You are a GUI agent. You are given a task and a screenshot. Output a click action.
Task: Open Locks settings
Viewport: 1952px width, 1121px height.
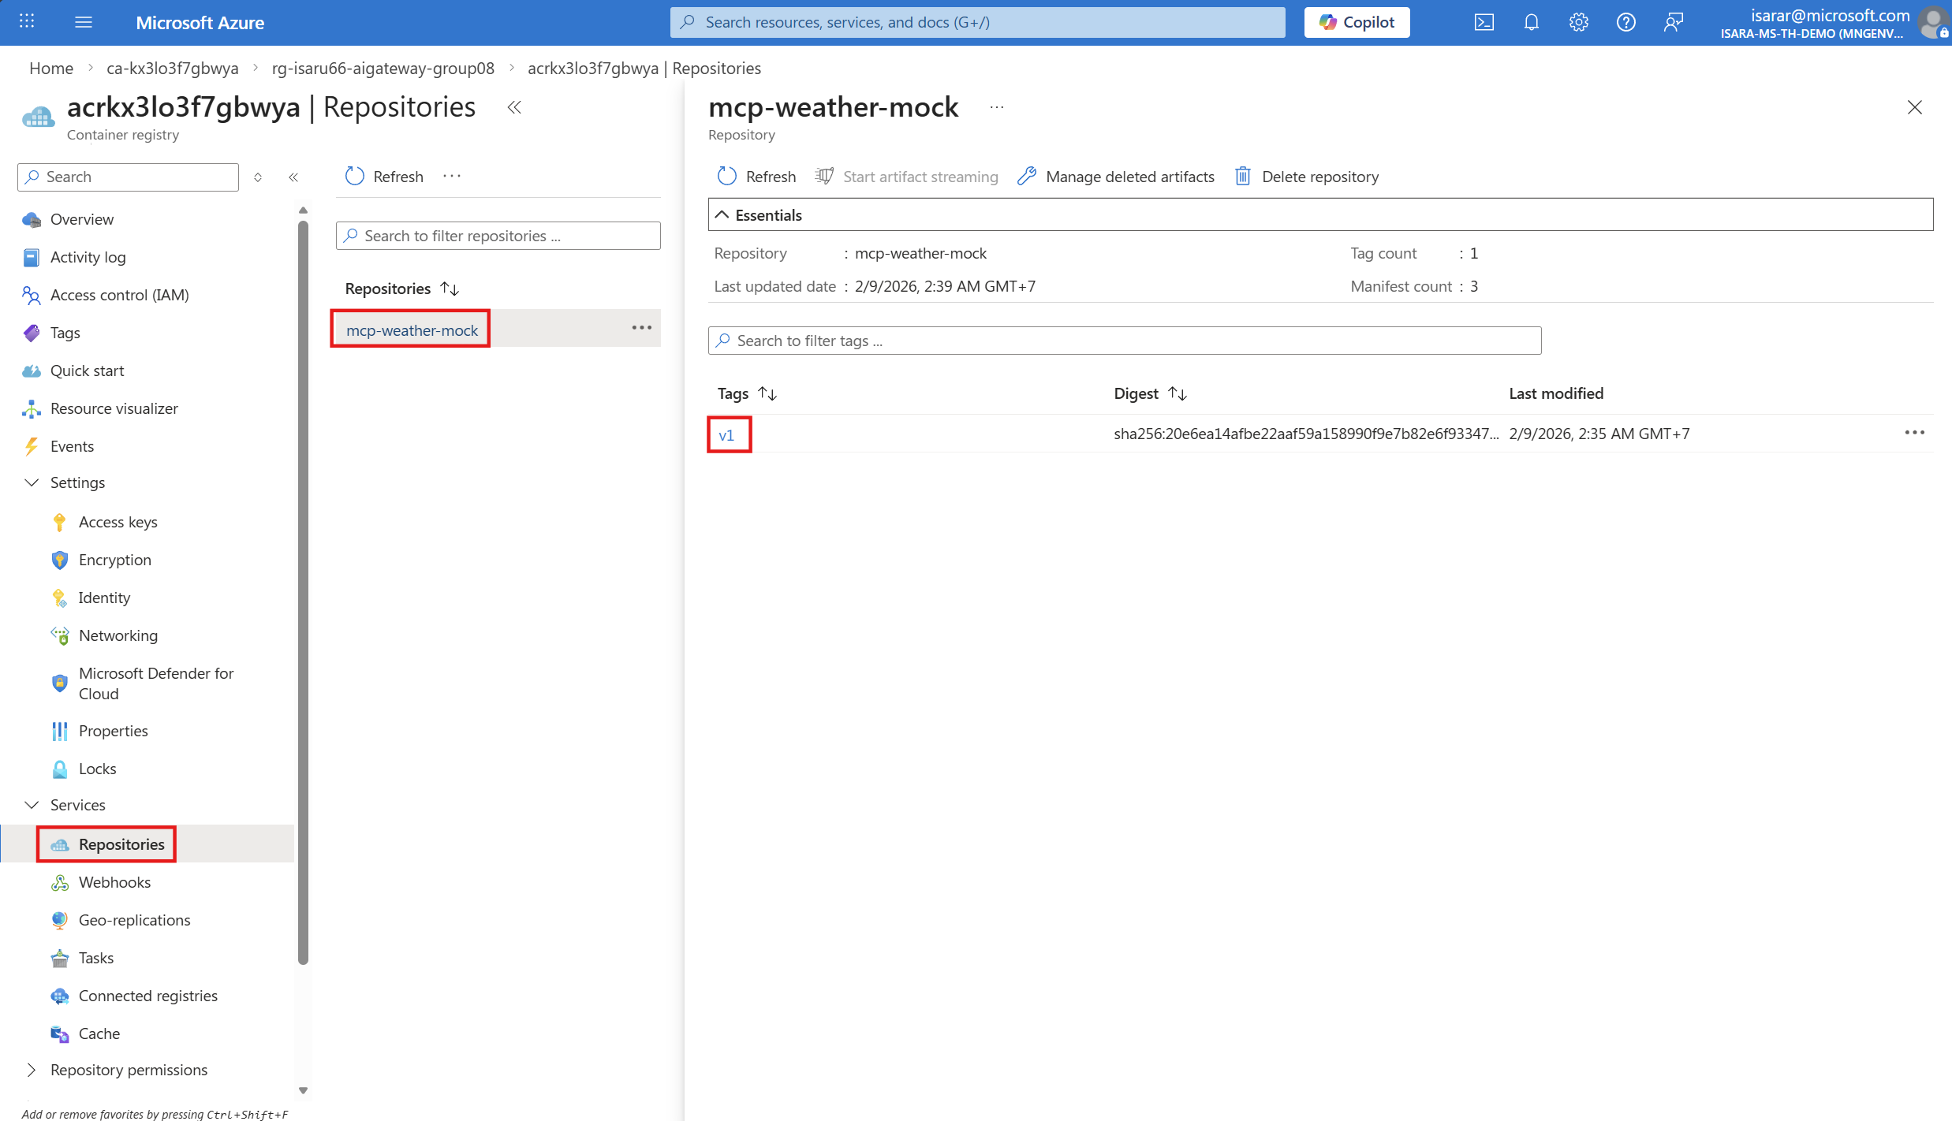click(x=97, y=769)
